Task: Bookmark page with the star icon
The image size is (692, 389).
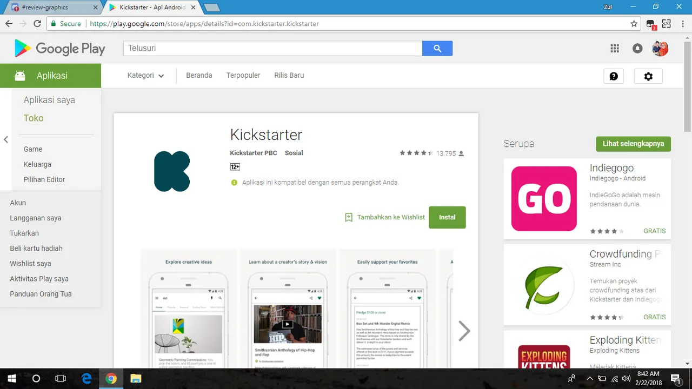Action: [x=634, y=24]
